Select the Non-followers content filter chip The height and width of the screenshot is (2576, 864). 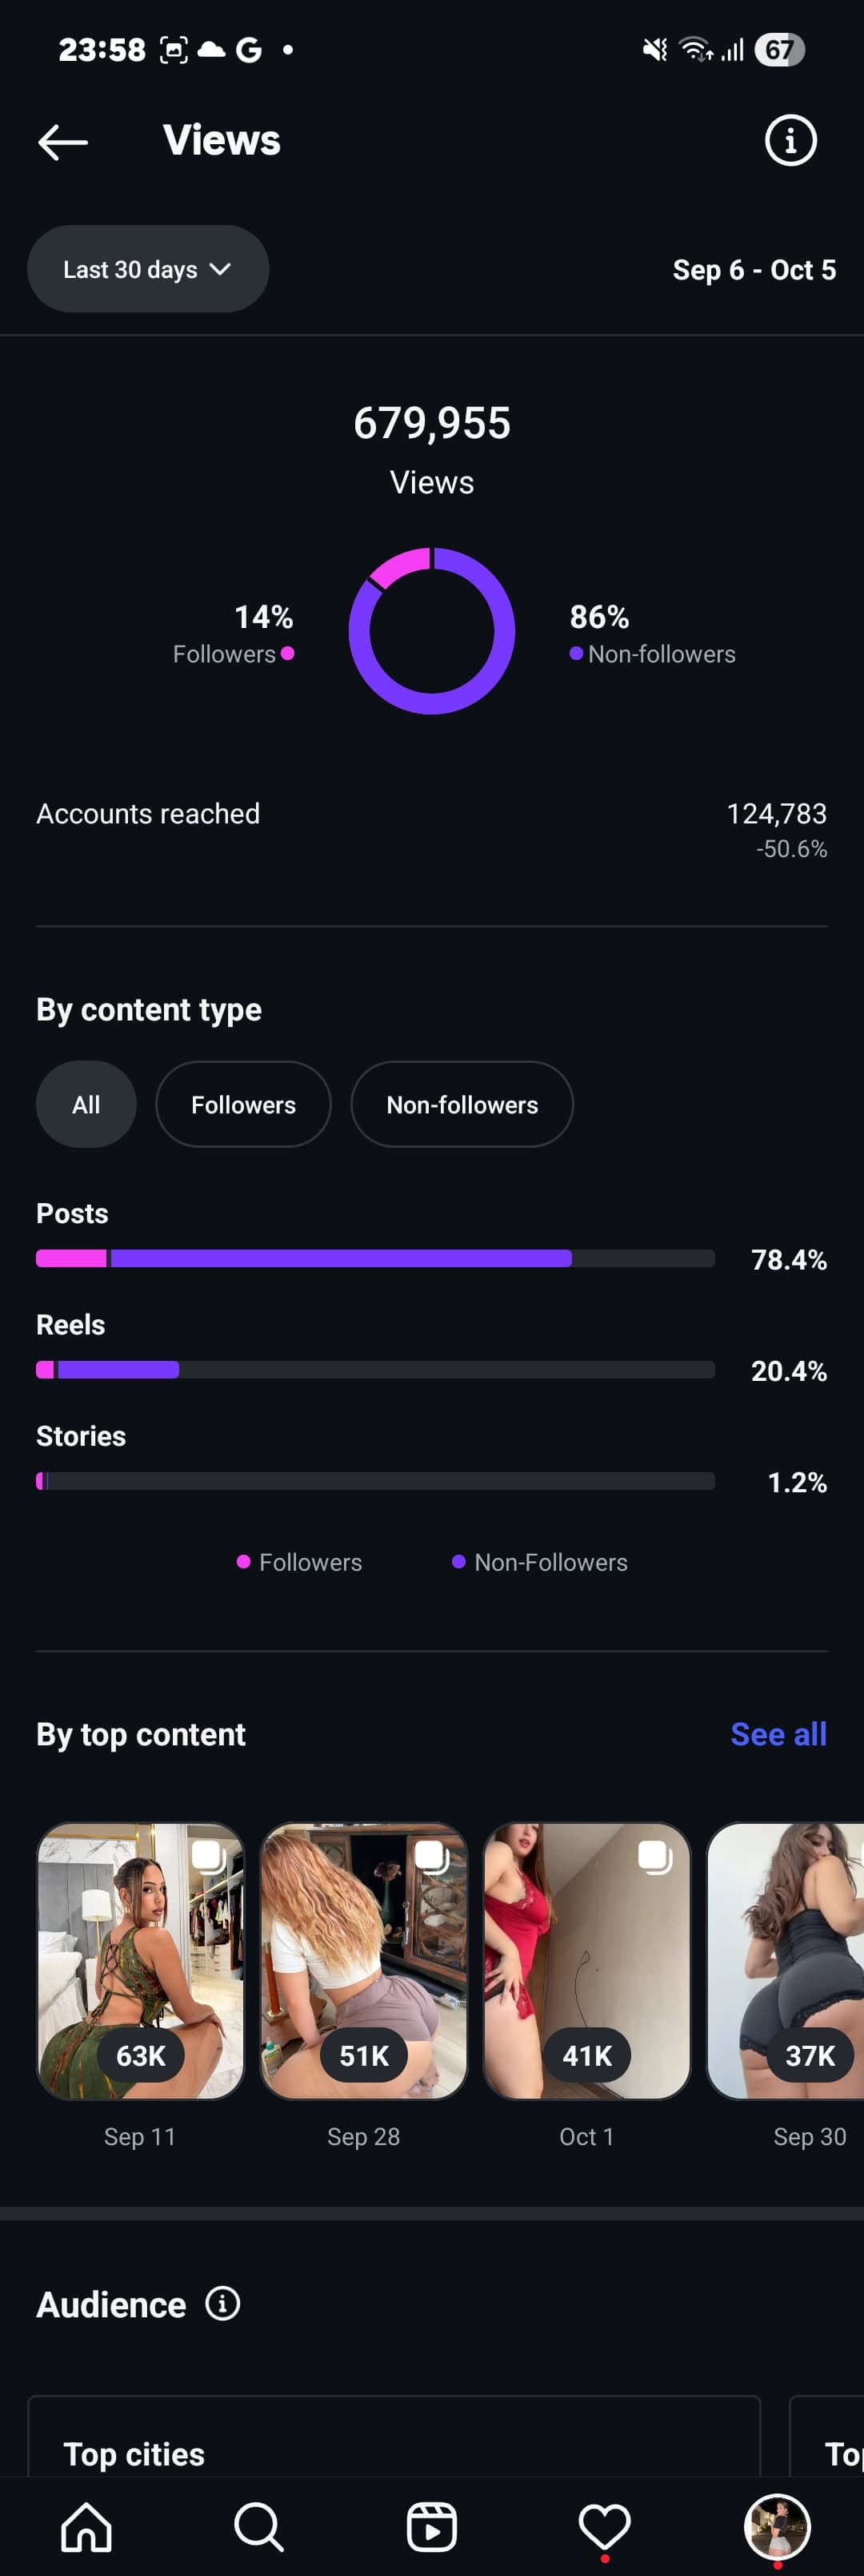click(462, 1104)
